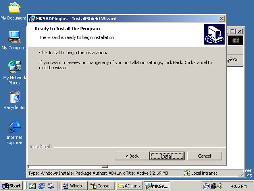Screen dimensions: 254x191
Task: Click the Outlook Express quick launch icon
Action: 51,186
